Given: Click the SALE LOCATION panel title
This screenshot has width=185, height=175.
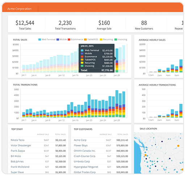Looking at the screenshot, I should coord(148,129).
